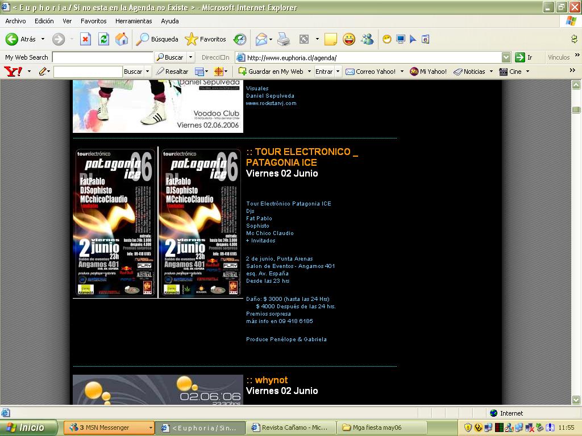Open Cine on Yahoo toolbar
The image size is (582, 436).
coord(510,72)
